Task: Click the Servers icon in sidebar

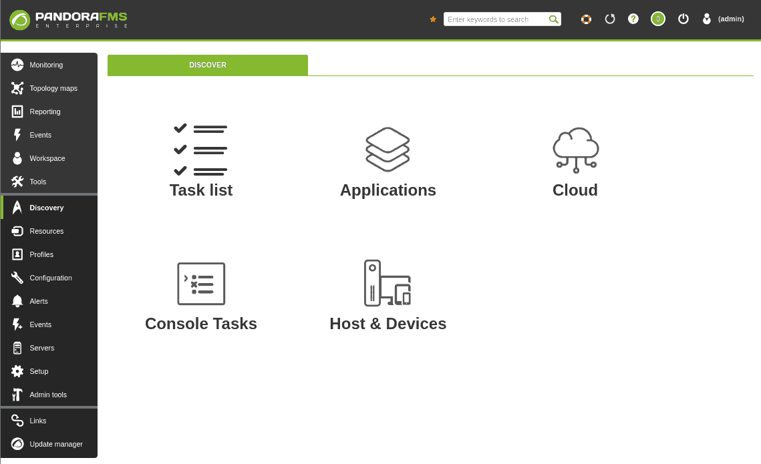Action: click(x=17, y=348)
